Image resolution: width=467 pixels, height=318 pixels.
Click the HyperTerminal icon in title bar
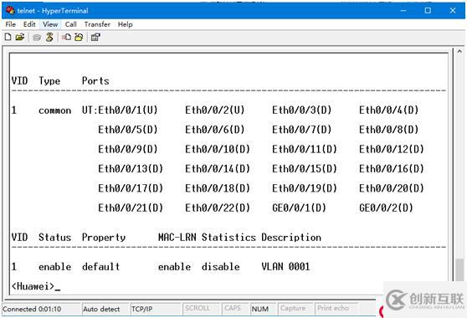tap(10, 11)
